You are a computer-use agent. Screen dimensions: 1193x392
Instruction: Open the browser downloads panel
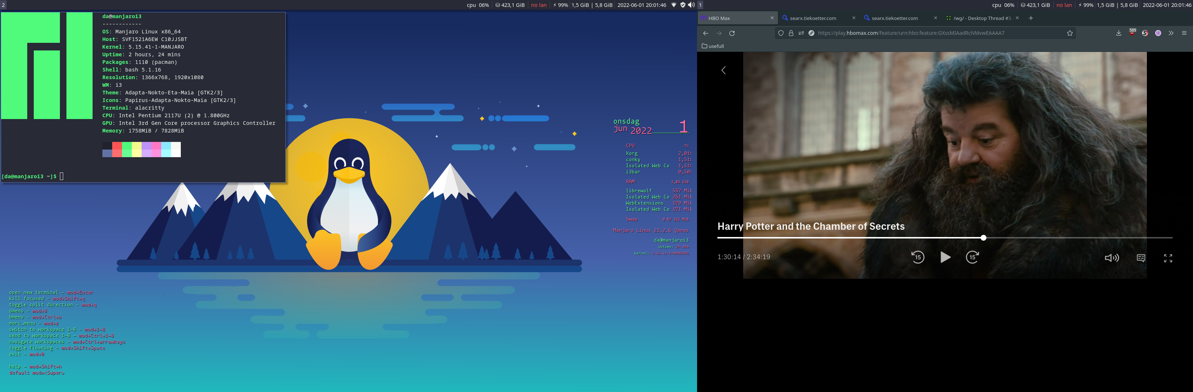[1119, 33]
